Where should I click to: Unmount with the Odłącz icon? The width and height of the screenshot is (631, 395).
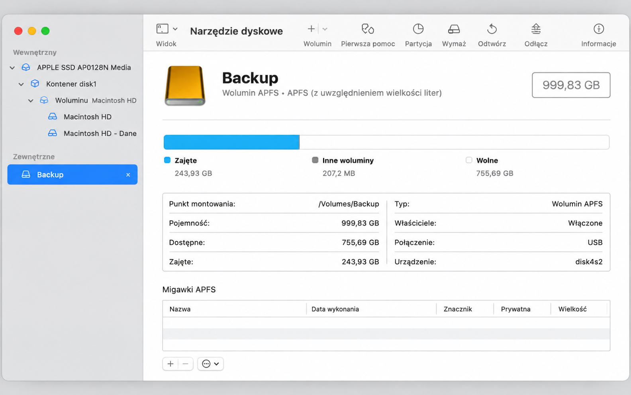536,29
